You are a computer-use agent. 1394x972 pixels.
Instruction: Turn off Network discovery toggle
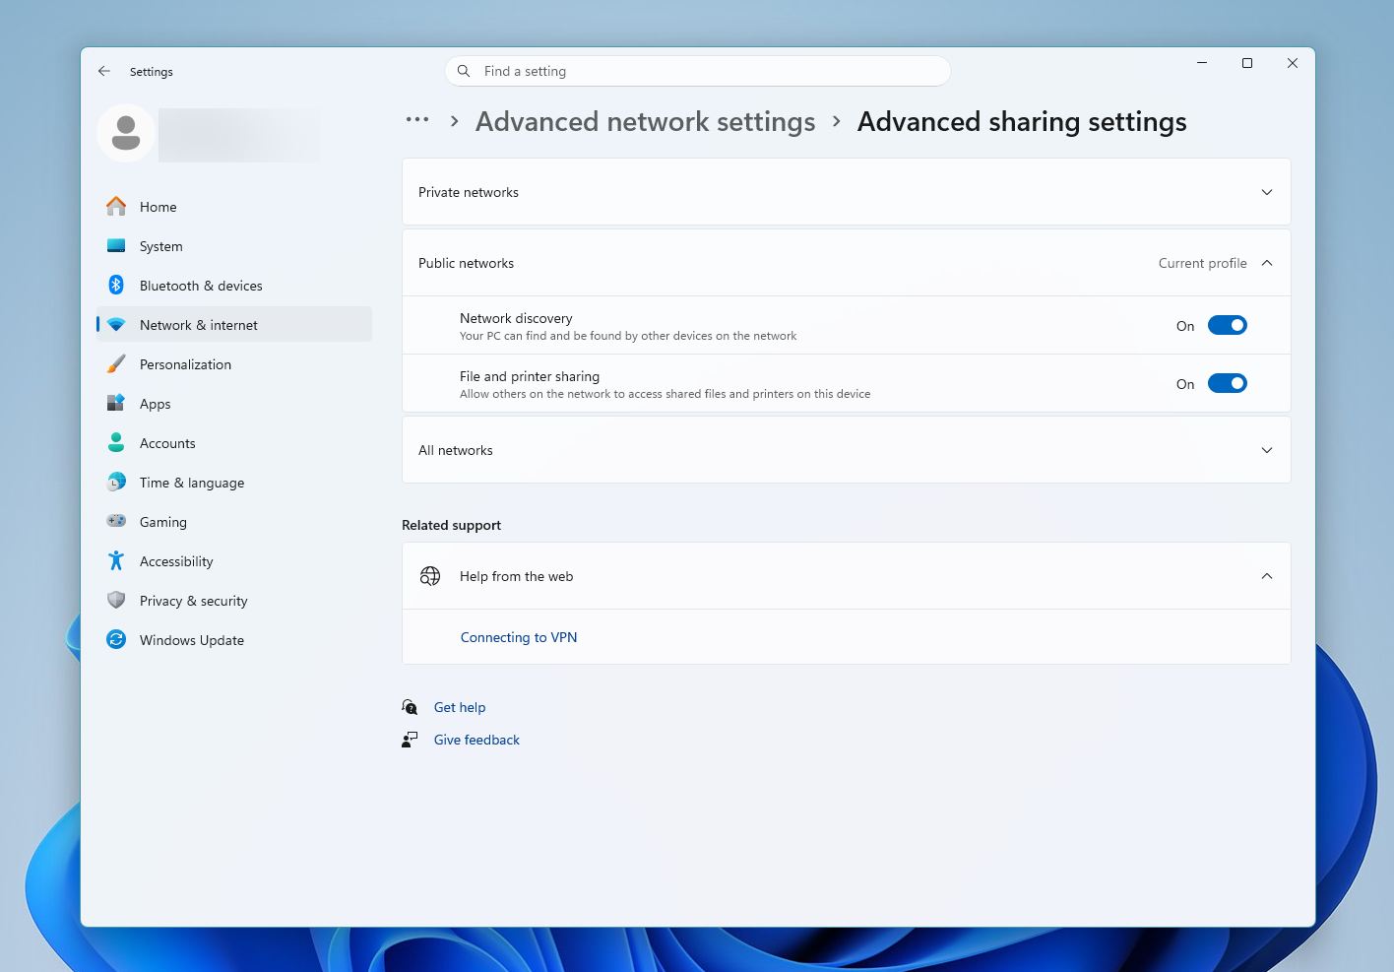(1228, 325)
